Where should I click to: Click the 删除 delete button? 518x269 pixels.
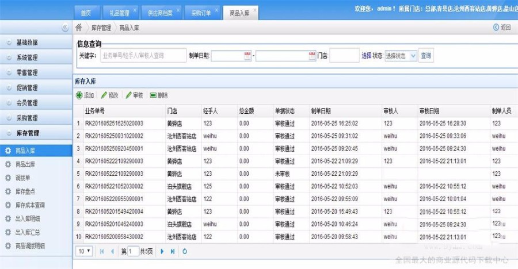click(x=159, y=95)
